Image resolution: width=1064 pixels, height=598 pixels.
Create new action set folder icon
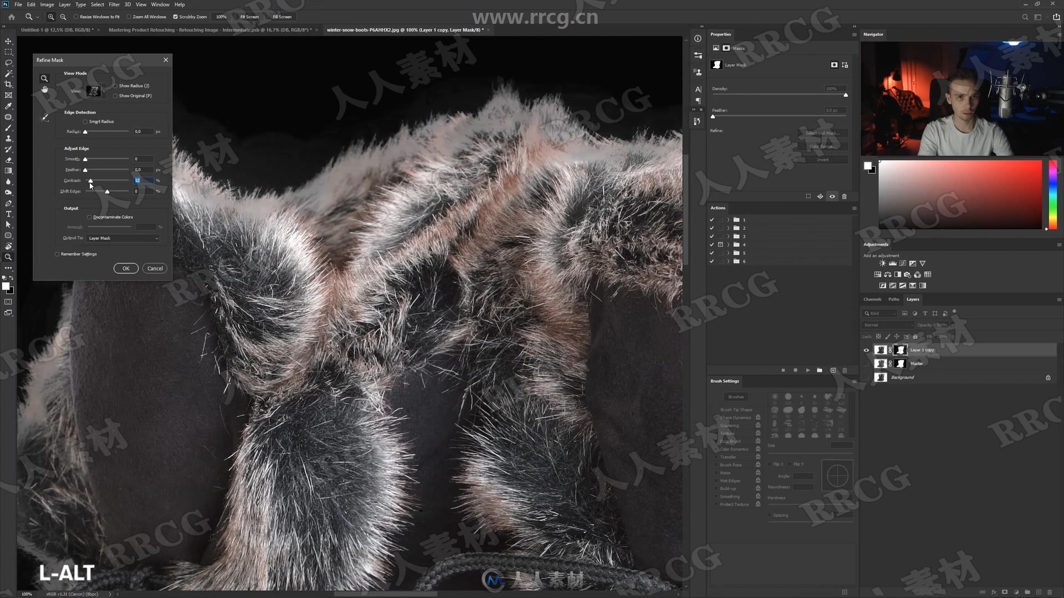(x=820, y=370)
